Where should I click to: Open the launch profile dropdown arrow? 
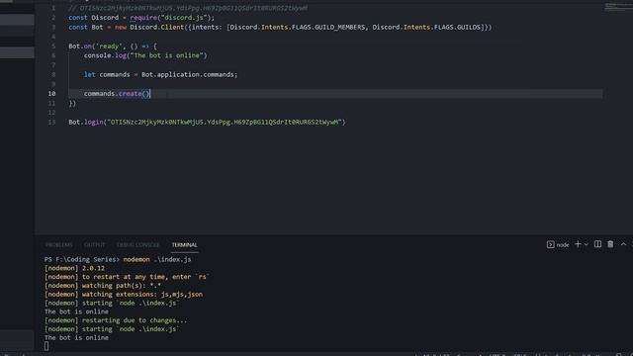click(587, 244)
